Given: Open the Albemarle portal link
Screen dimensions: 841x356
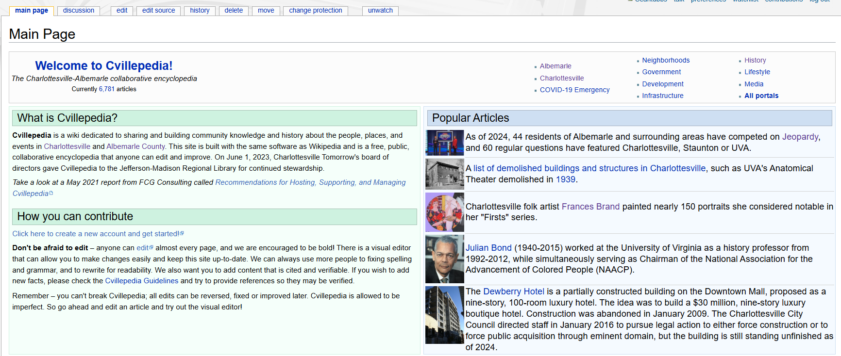Looking at the screenshot, I should (555, 66).
